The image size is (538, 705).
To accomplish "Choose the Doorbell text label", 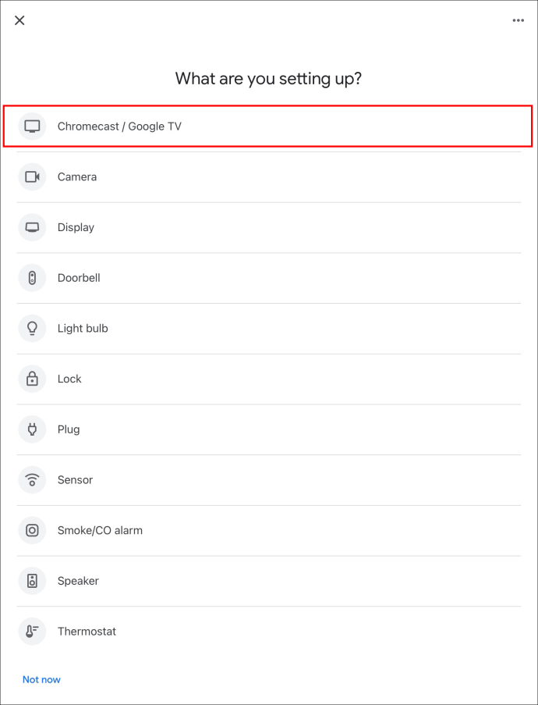I will tap(79, 278).
